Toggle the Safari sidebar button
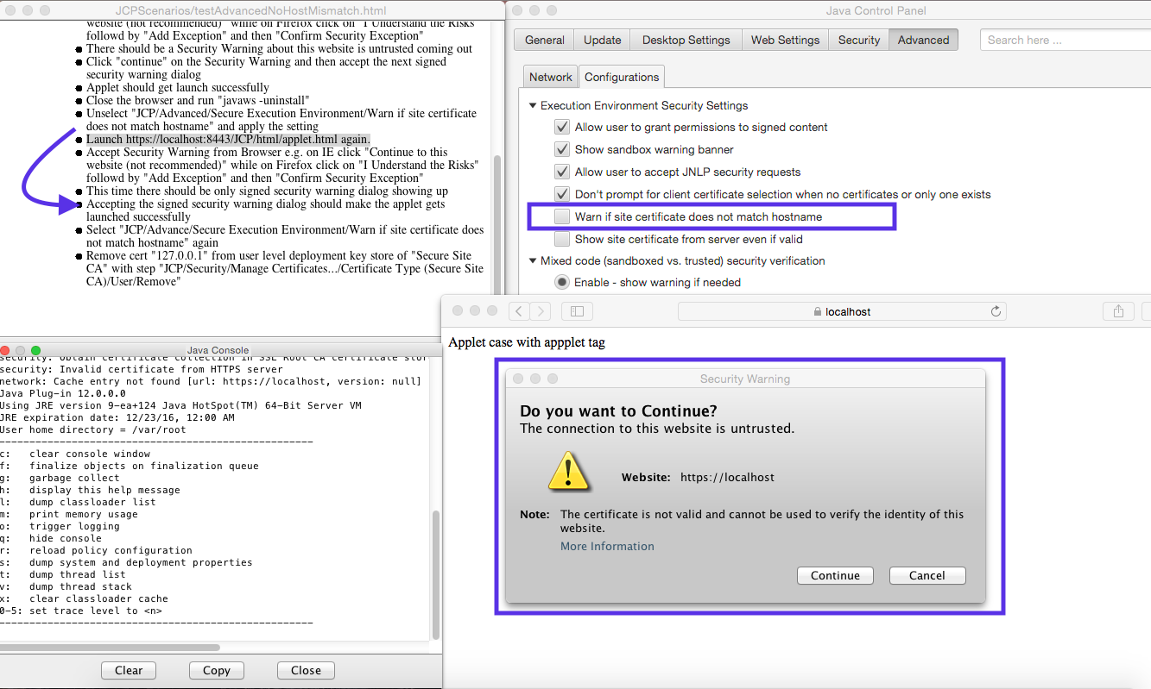The height and width of the screenshot is (689, 1151). pyautogui.click(x=577, y=311)
